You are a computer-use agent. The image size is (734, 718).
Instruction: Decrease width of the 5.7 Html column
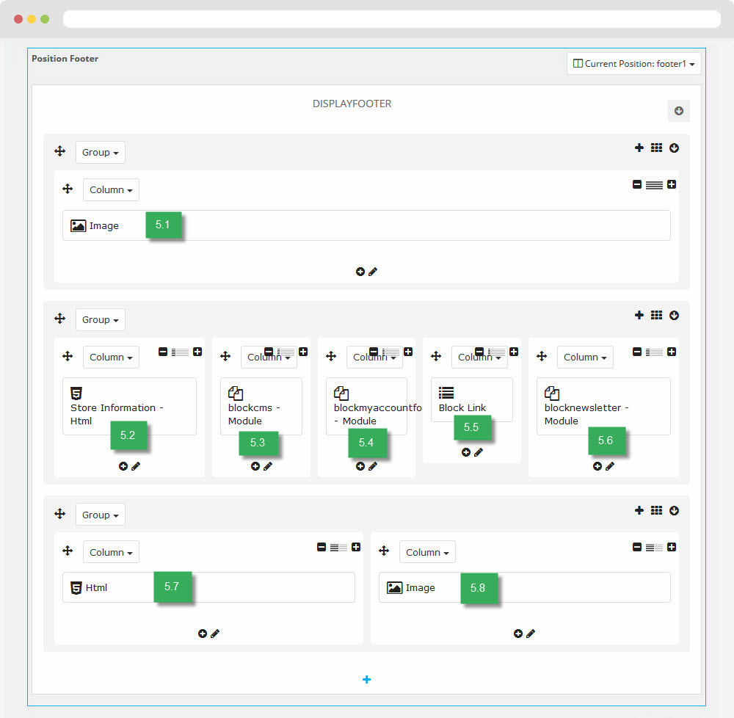pos(321,547)
